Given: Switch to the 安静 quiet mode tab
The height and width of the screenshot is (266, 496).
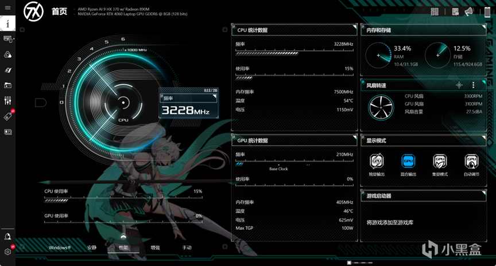Looking at the screenshot, I should 92,248.
